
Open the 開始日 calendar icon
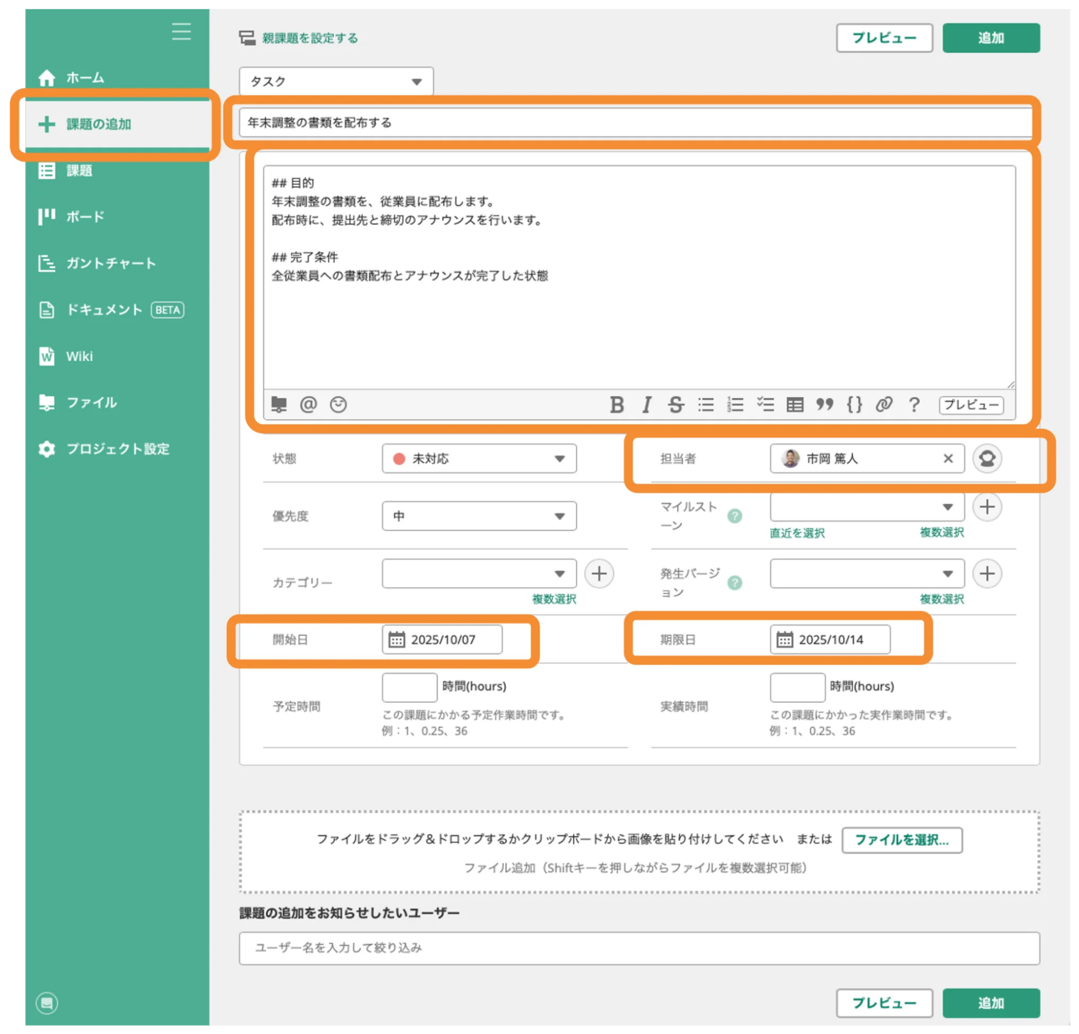pos(396,640)
